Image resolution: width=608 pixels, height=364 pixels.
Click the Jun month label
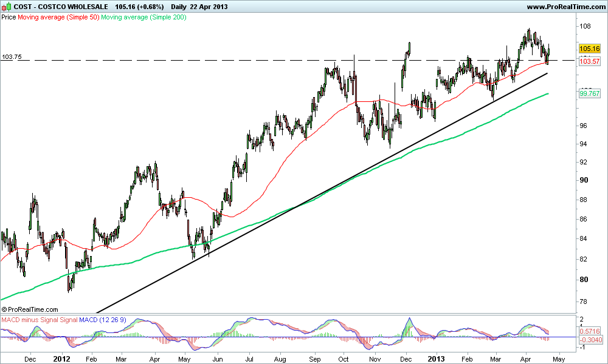[218, 359]
